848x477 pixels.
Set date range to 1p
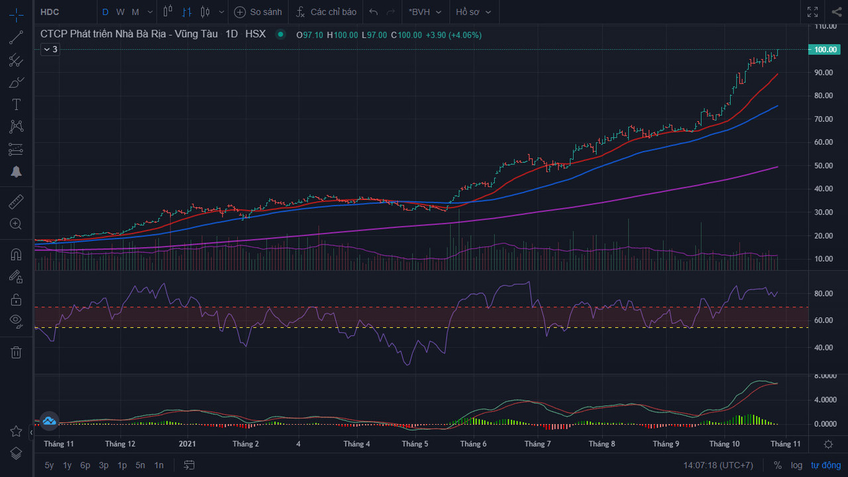(122, 465)
